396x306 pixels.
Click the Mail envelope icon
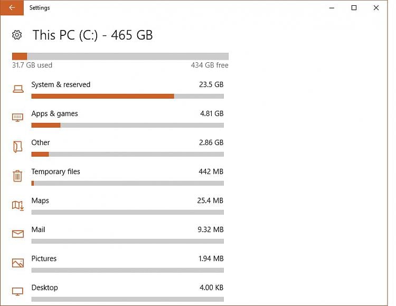[x=18, y=234]
